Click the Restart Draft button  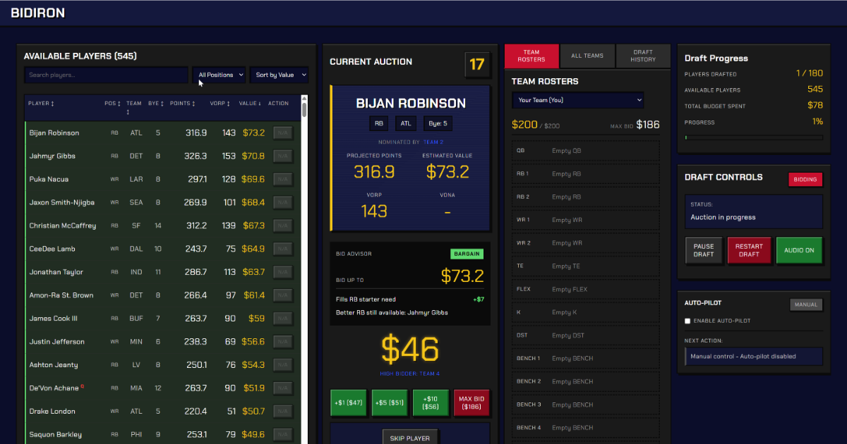(749, 250)
